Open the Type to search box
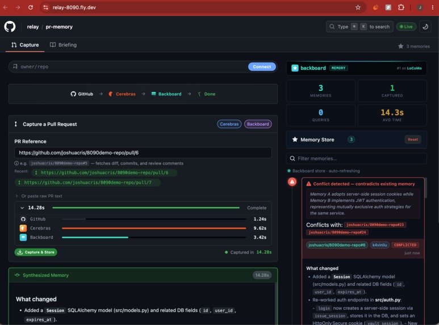 click(359, 27)
